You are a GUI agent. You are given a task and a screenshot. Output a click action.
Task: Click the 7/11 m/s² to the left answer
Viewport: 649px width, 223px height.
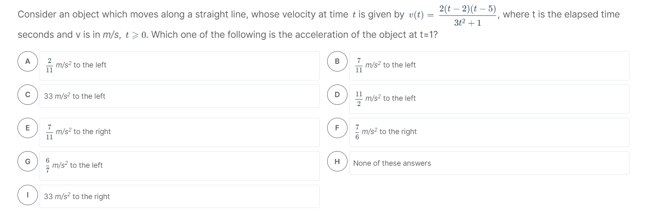(x=489, y=66)
